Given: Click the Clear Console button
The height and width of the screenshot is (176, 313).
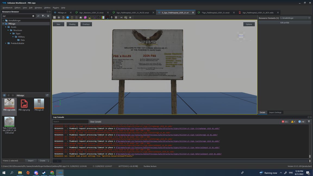Looking at the screenshot, I should 95,122.
